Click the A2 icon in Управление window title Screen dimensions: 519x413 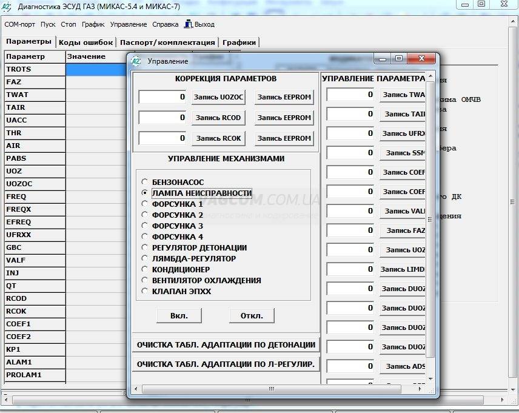tap(136, 61)
